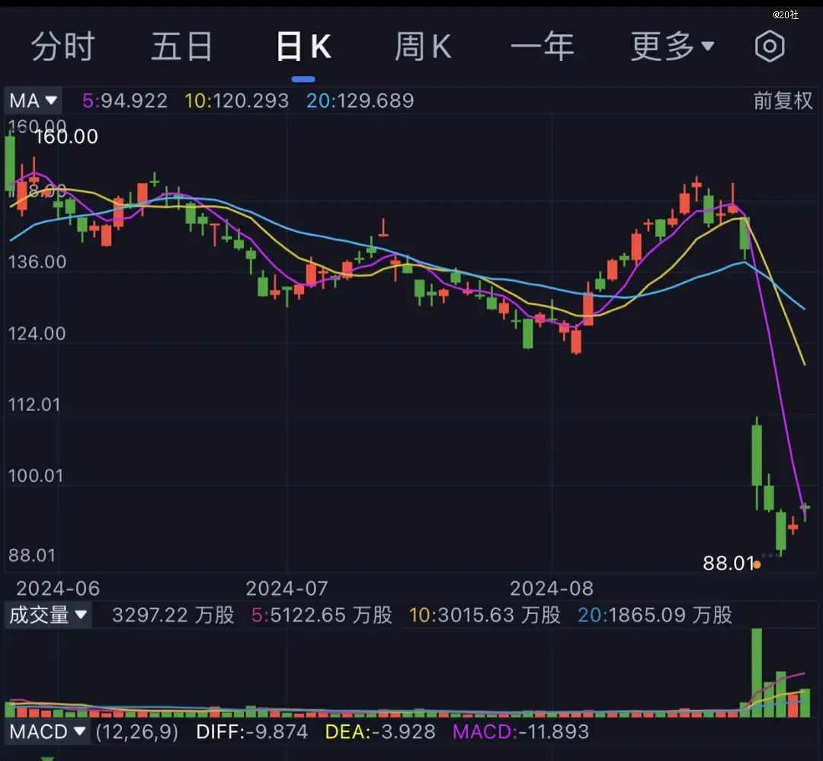Toggle the MA5 line via 5:94.922 label

[x=123, y=100]
